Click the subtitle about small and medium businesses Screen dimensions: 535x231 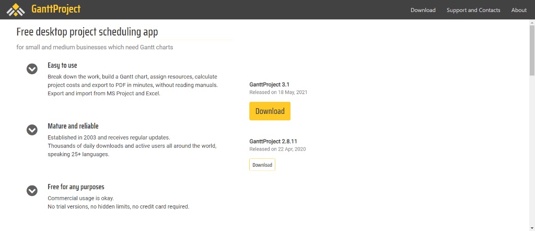click(x=95, y=47)
